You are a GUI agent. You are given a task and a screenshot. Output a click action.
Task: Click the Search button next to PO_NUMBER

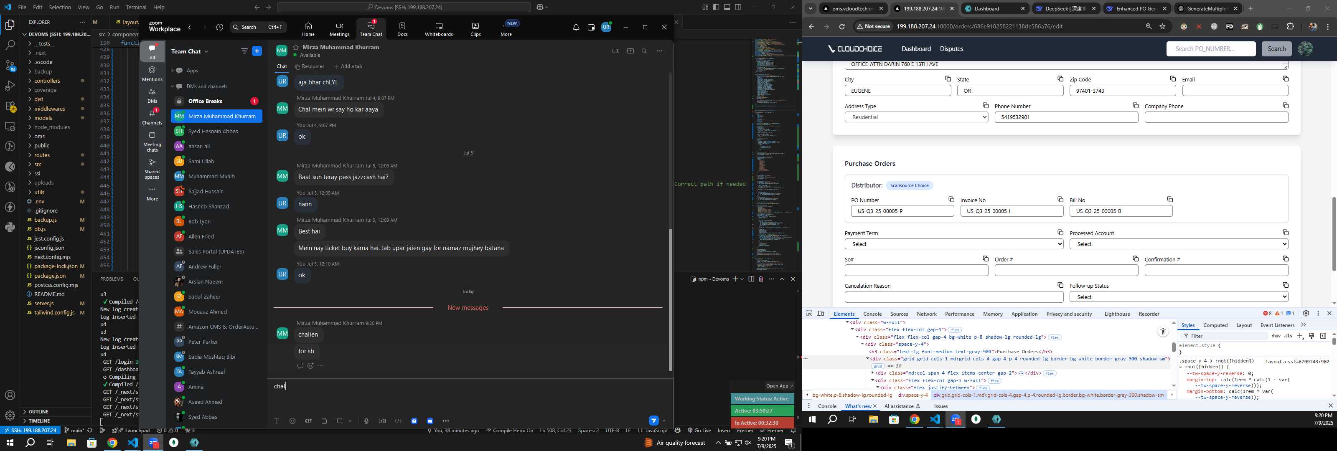(1276, 49)
